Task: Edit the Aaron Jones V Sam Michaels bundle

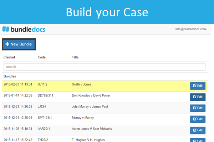Action: [198, 130]
